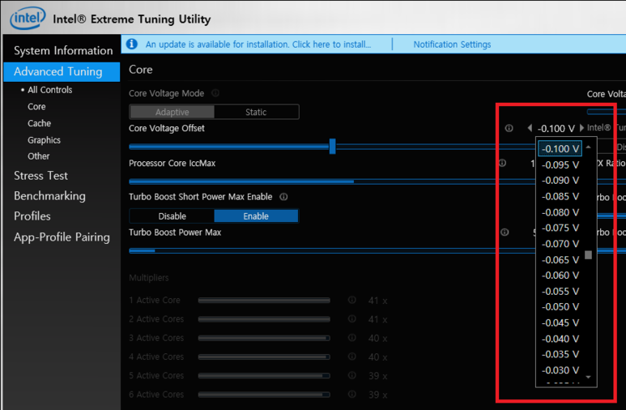Select -0.090 V in the offset list
The width and height of the screenshot is (626, 410).
pyautogui.click(x=560, y=180)
